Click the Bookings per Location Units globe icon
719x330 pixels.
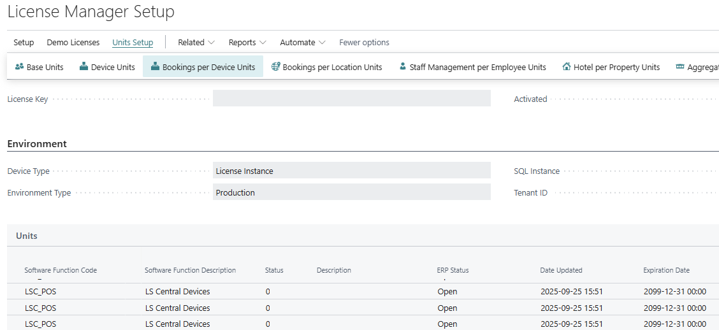click(x=275, y=67)
